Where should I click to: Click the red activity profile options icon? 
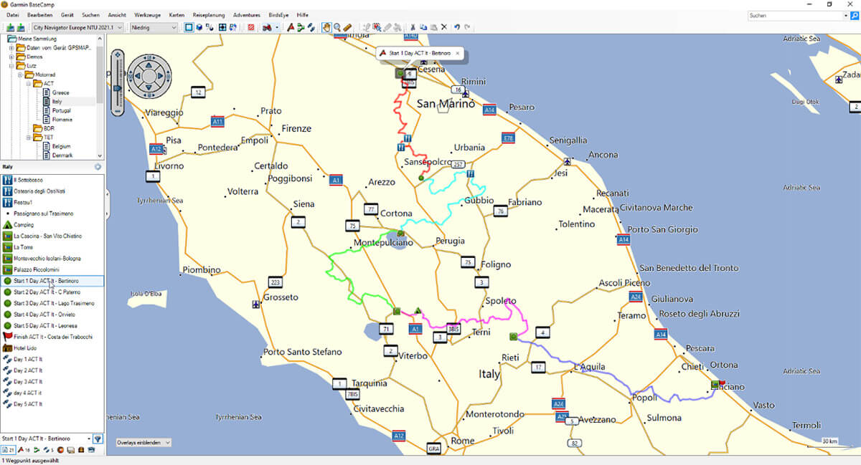[x=250, y=27]
